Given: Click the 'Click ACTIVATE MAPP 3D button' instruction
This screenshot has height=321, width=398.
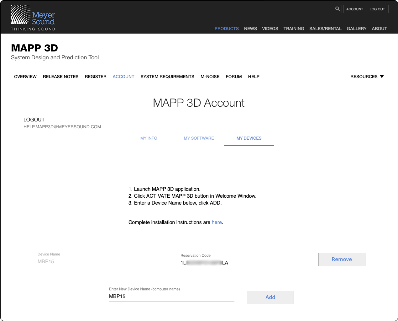Looking at the screenshot, I should [192, 196].
